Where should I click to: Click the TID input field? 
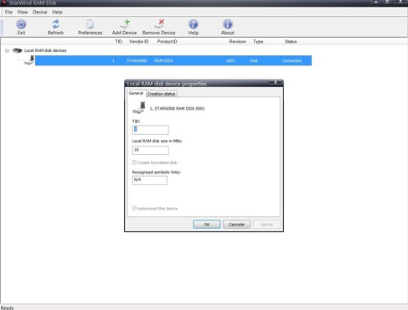click(150, 130)
